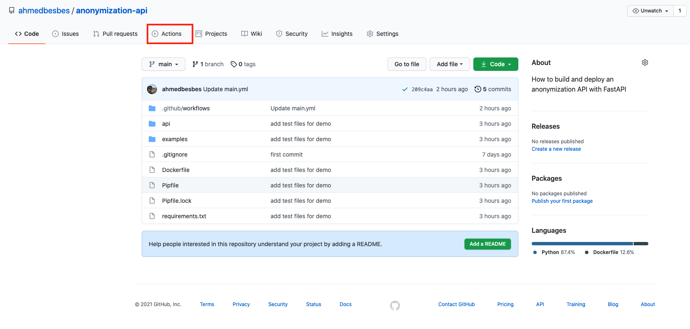Click the Add a README button
Viewport: 690px width, 329px height.
tap(487, 244)
